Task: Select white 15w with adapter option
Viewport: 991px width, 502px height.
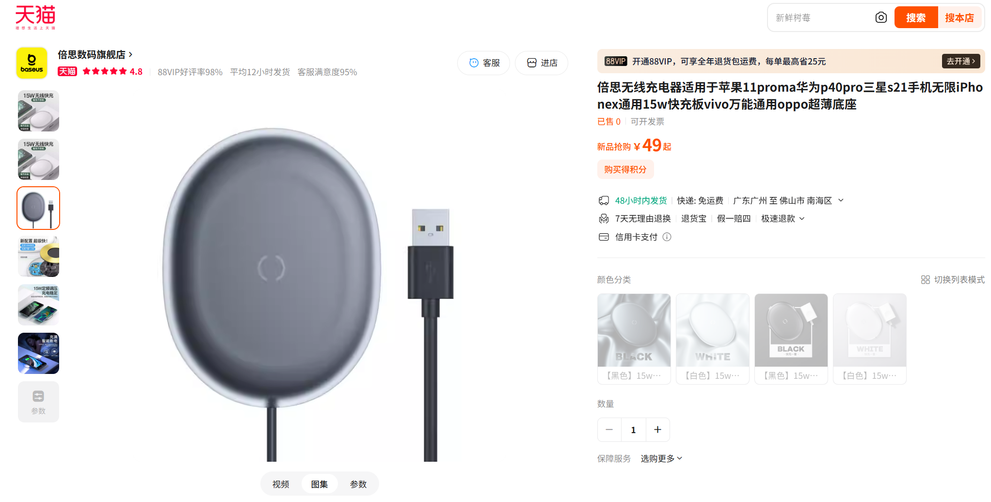Action: coord(869,339)
